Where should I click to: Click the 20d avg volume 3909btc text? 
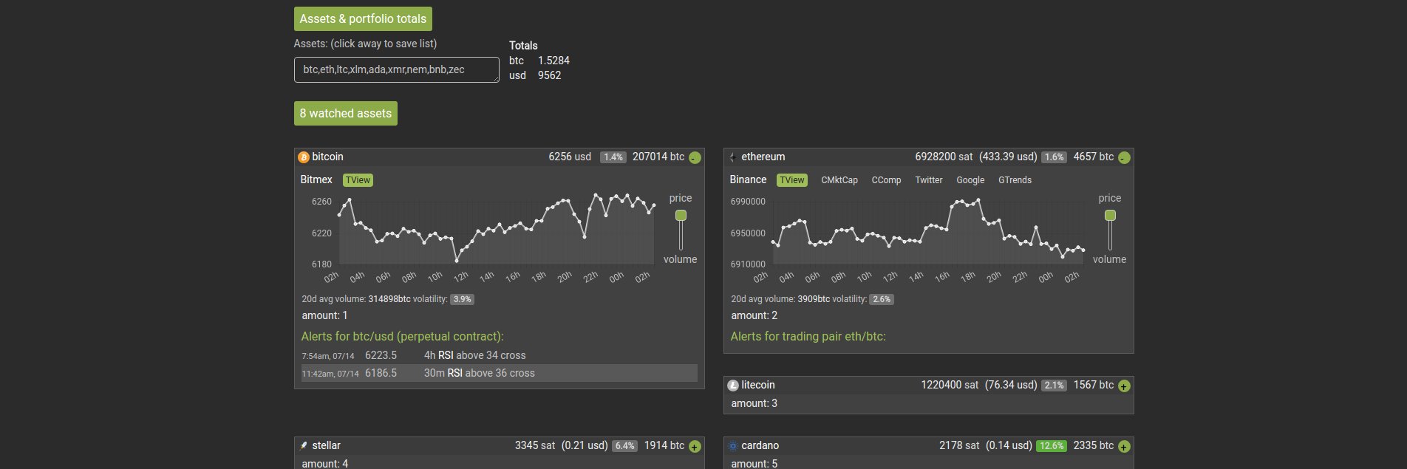point(780,299)
